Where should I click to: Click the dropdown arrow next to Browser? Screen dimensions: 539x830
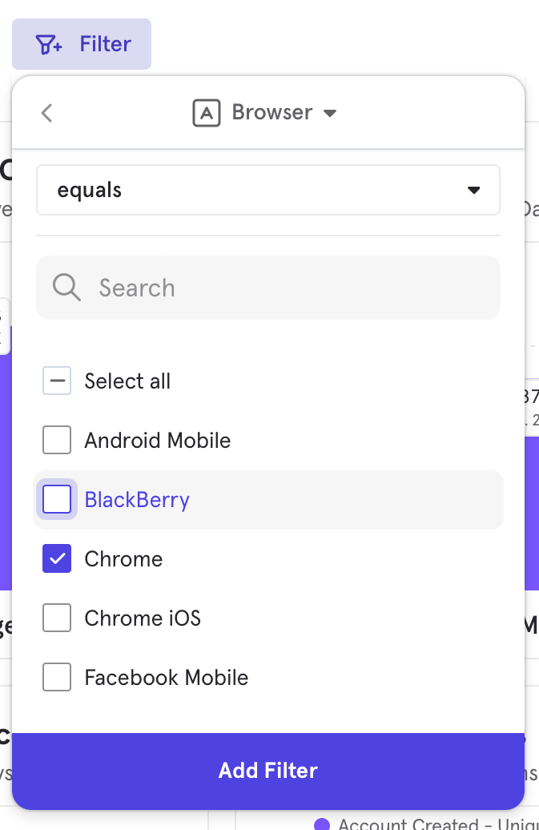coord(329,113)
